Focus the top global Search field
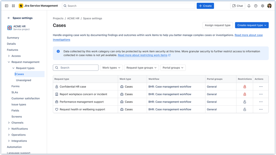Screen dimensions: 276x155 tap(128, 6)
